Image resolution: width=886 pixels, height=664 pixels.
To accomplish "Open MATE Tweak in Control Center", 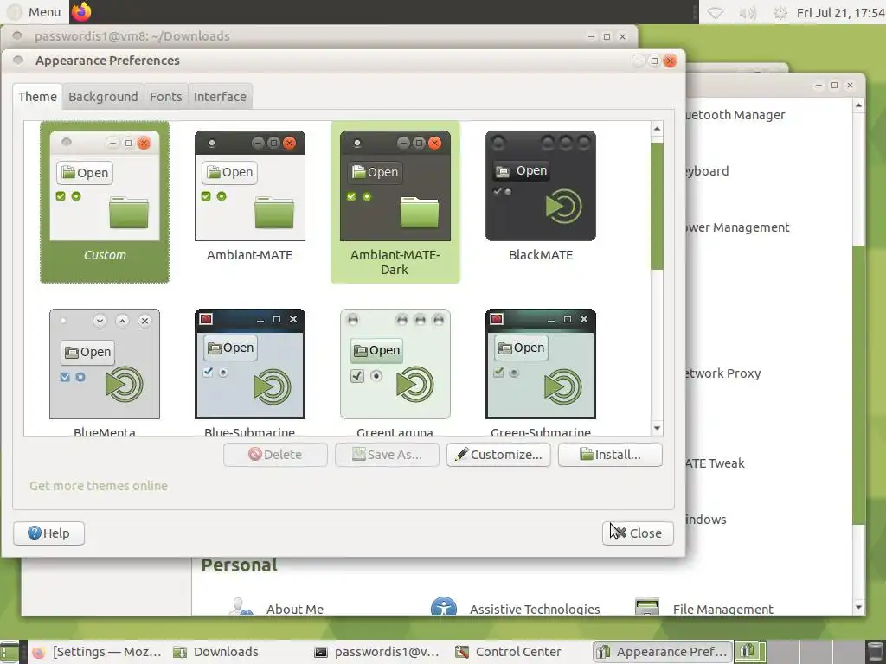I will tap(716, 463).
